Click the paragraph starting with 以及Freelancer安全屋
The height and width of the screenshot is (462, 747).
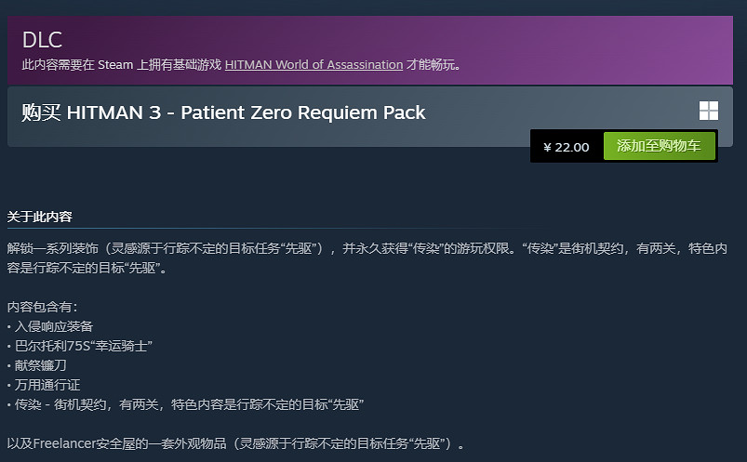(x=234, y=443)
